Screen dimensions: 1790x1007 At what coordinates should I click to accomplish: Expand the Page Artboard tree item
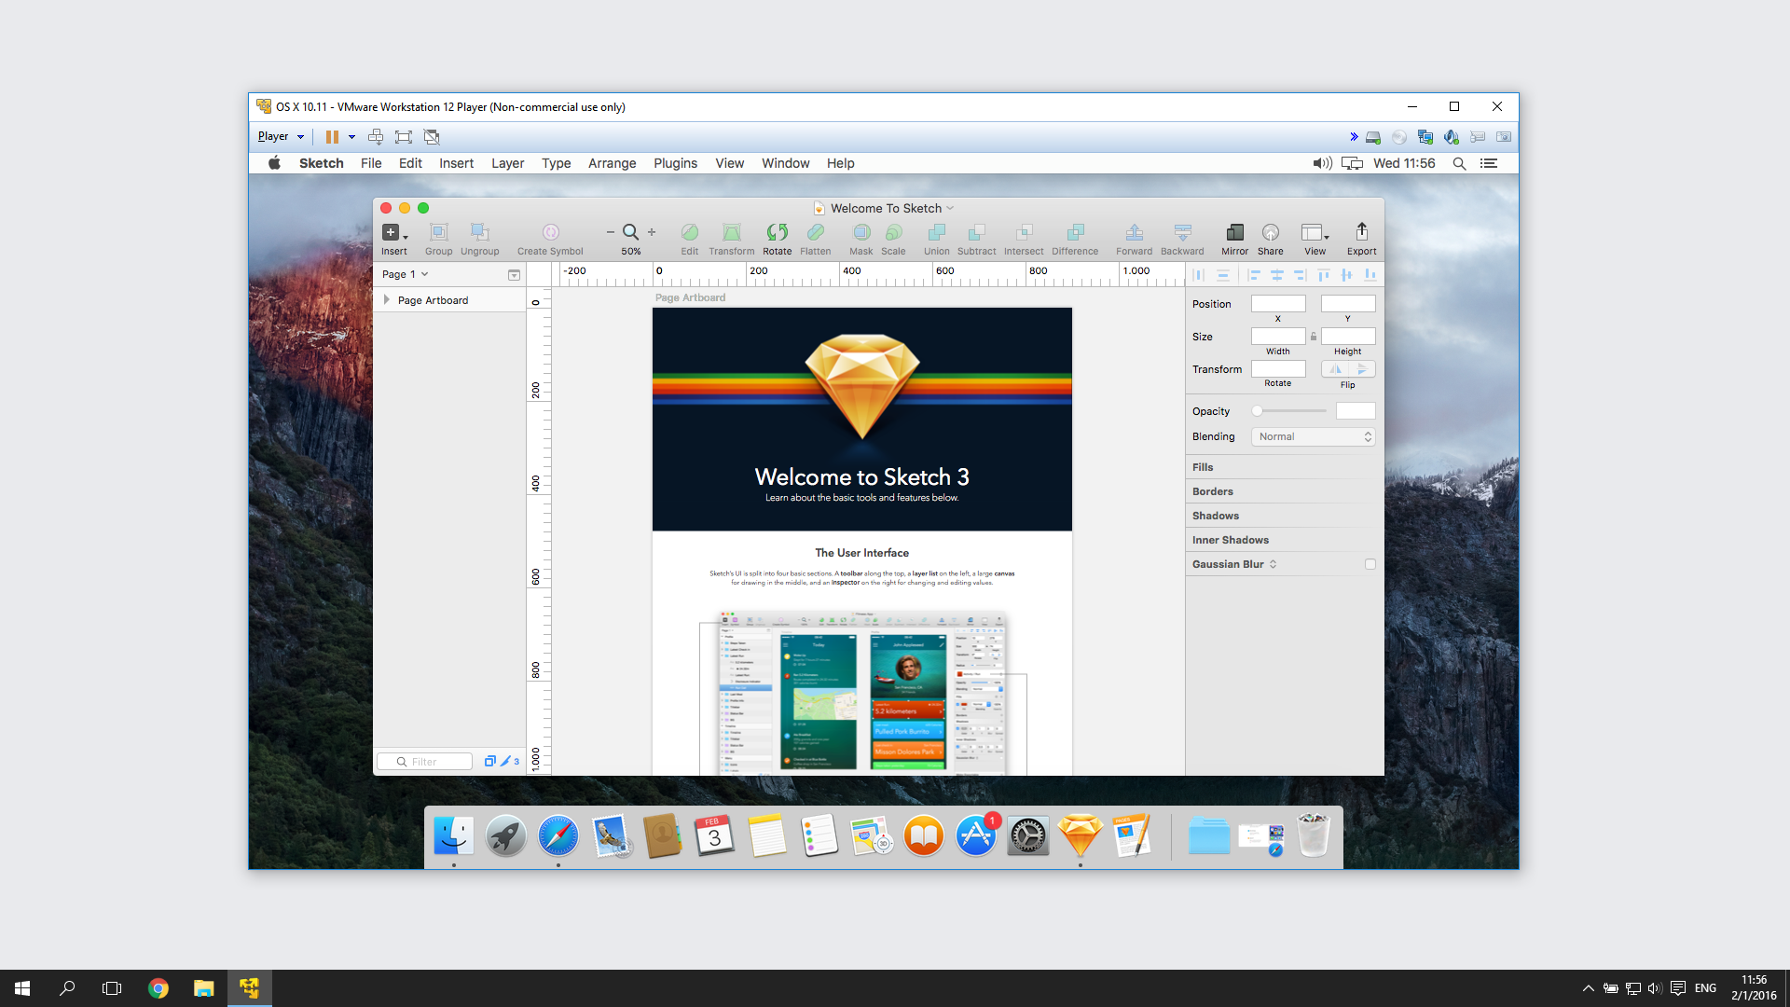(386, 298)
